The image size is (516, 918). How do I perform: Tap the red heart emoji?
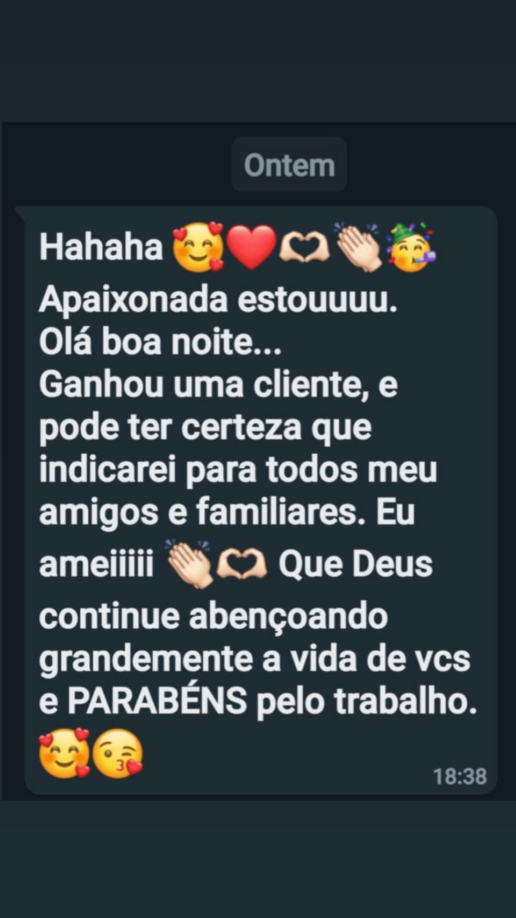[x=251, y=248]
